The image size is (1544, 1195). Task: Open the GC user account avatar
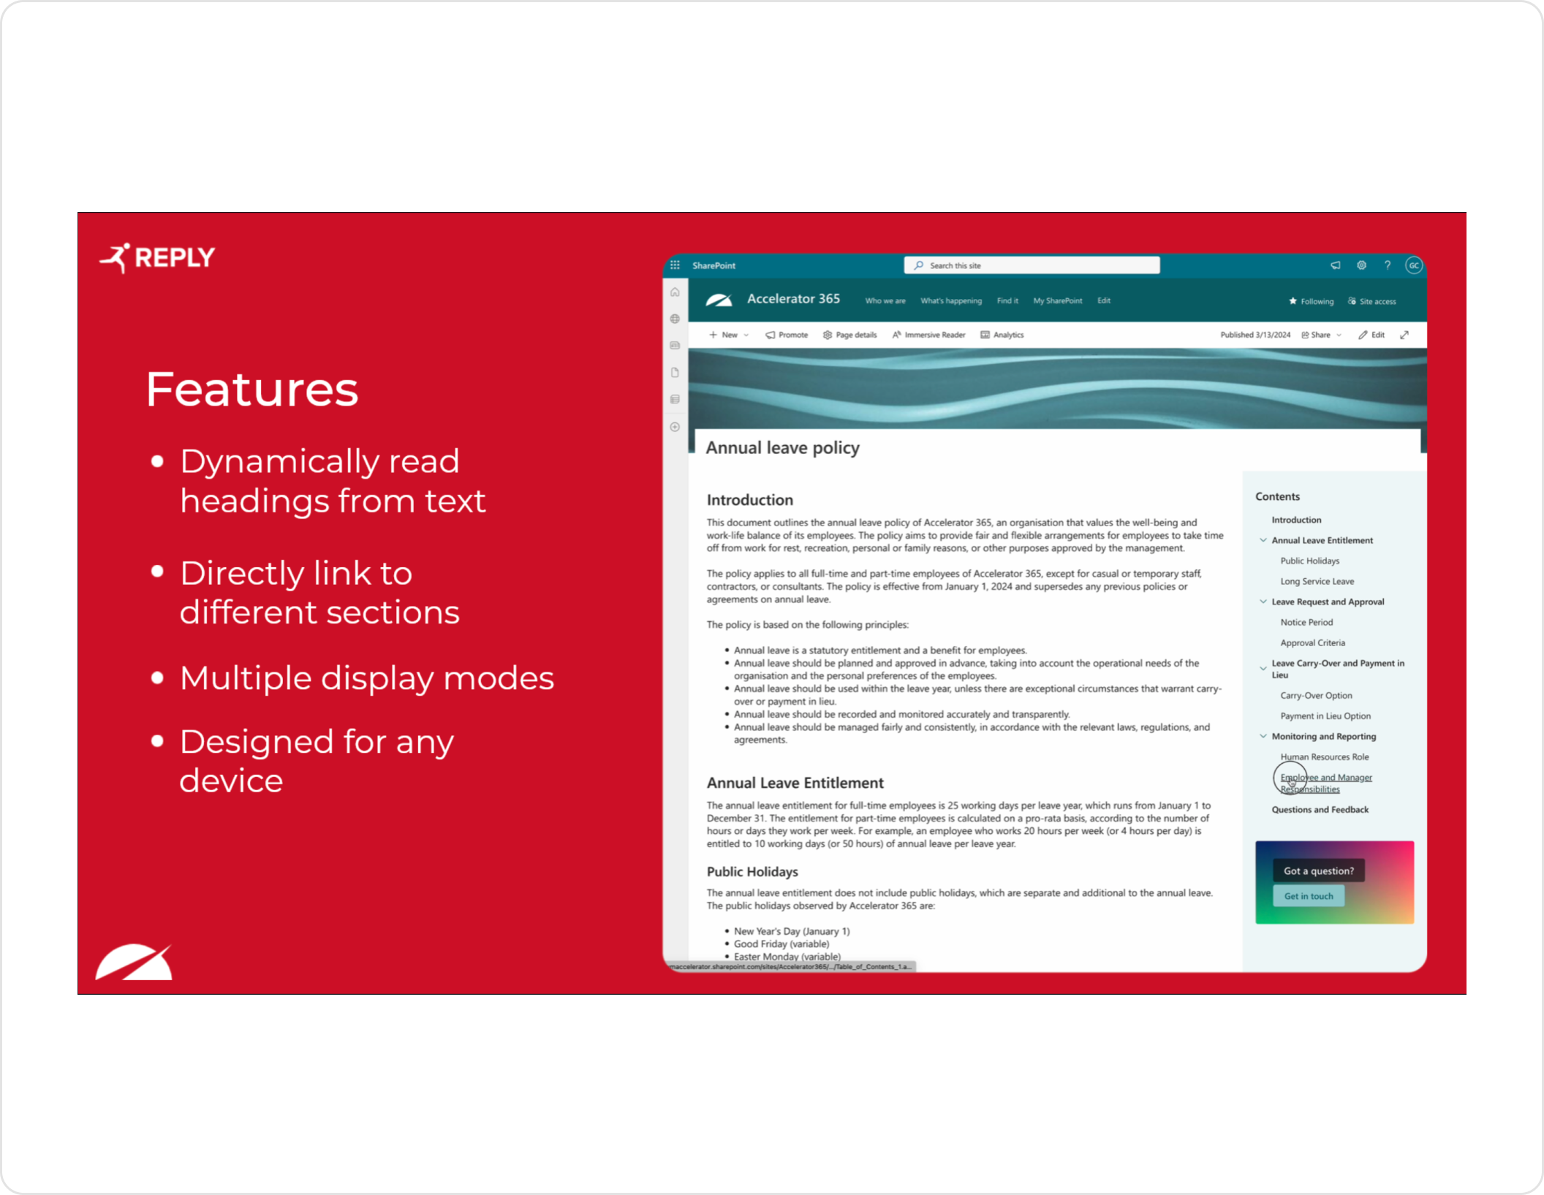click(1413, 265)
